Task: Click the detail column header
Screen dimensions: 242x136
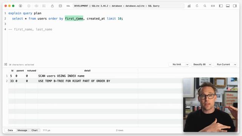Action: tap(87, 71)
